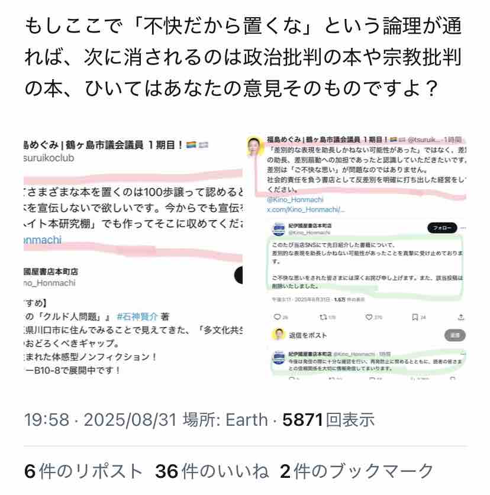490x495 pixels.
Task: Open the x.com/Kino_Honmachi/... link
Action: pyautogui.click(x=306, y=209)
